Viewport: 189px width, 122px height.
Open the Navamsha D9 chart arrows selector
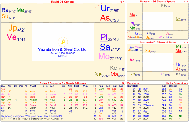(x=186, y=2)
